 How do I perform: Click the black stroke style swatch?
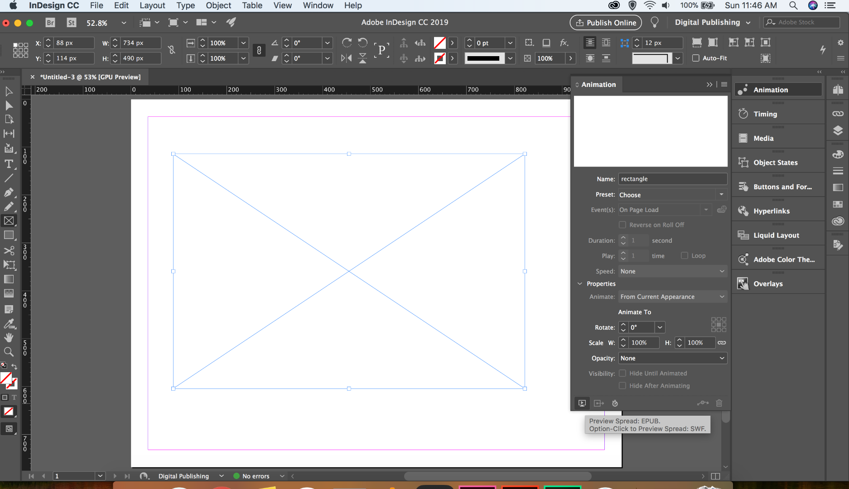coord(483,58)
